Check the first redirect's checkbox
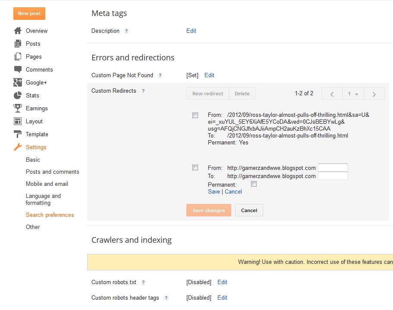 195,115
